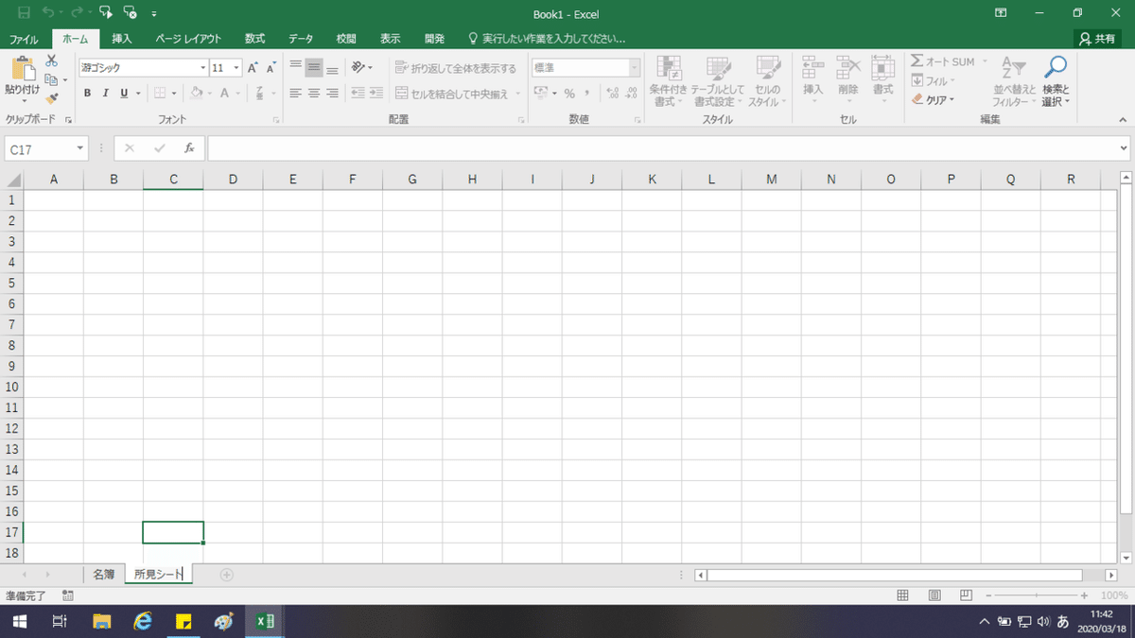
Task: Open Cell Styles (セルのスタイル)
Action: coord(767,80)
